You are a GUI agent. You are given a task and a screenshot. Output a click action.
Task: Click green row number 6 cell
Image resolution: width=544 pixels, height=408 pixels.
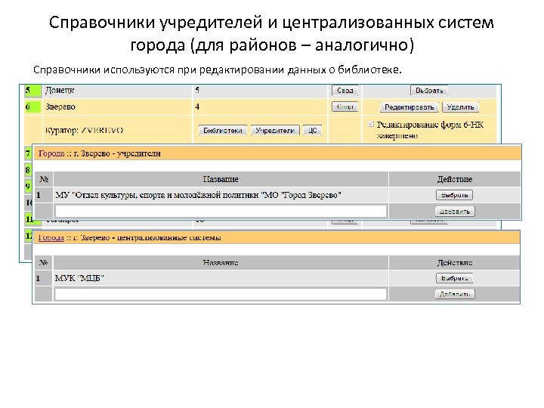tap(32, 107)
